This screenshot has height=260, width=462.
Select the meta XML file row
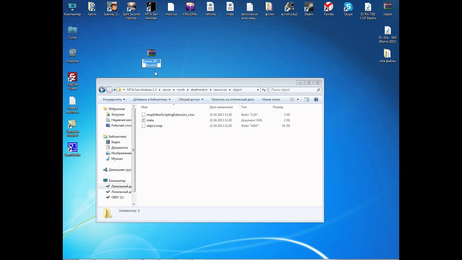coord(216,120)
